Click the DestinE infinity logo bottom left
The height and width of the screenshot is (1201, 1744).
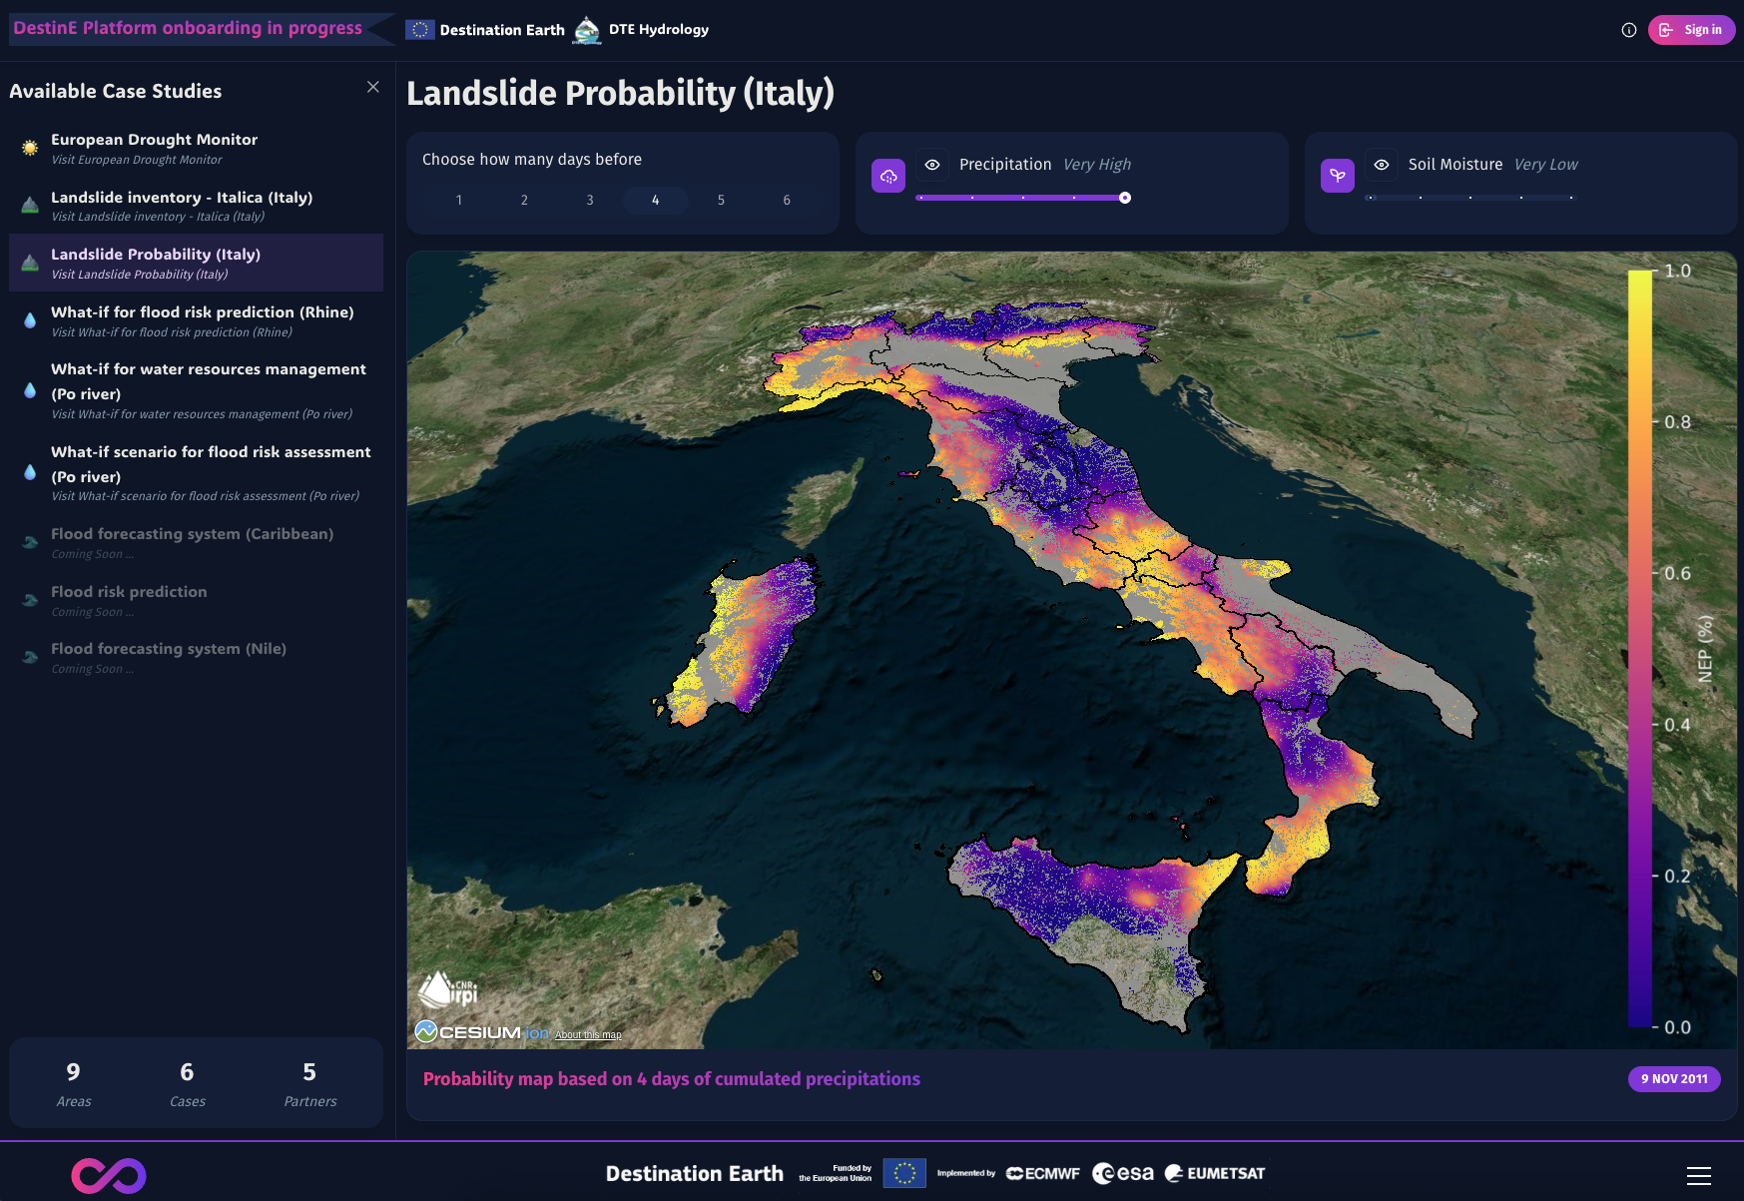pos(110,1176)
